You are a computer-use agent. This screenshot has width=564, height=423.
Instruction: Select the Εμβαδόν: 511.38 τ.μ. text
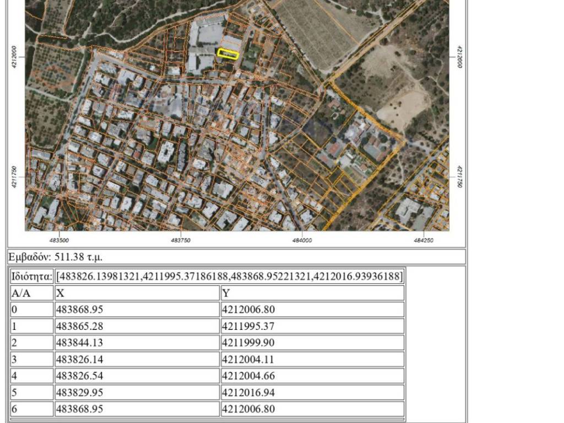click(56, 257)
